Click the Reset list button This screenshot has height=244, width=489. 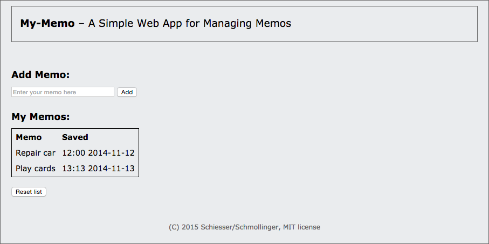tap(29, 192)
